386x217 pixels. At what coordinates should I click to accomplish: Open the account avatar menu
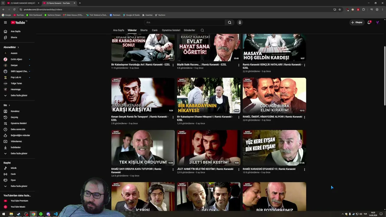378,22
